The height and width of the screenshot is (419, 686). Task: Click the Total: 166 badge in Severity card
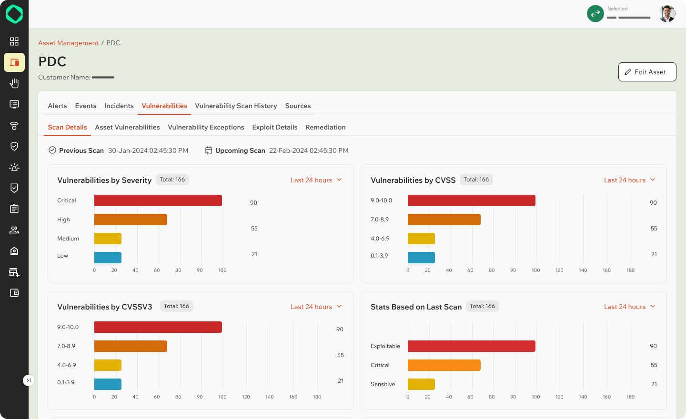tap(172, 180)
